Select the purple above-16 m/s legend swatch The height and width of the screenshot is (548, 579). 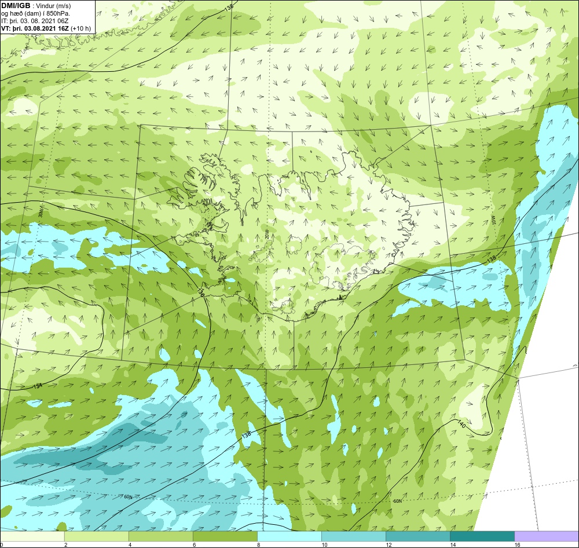coord(547,536)
